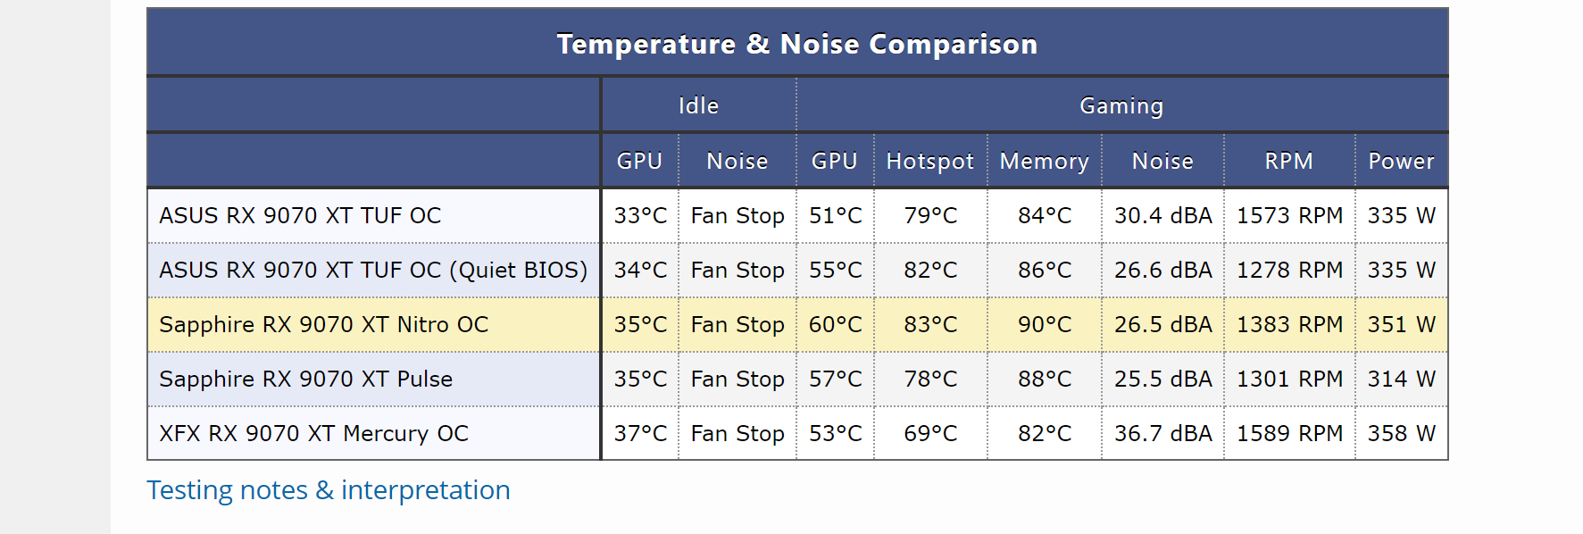Click the 351 W power cell
The image size is (1583, 534).
pos(1402,324)
